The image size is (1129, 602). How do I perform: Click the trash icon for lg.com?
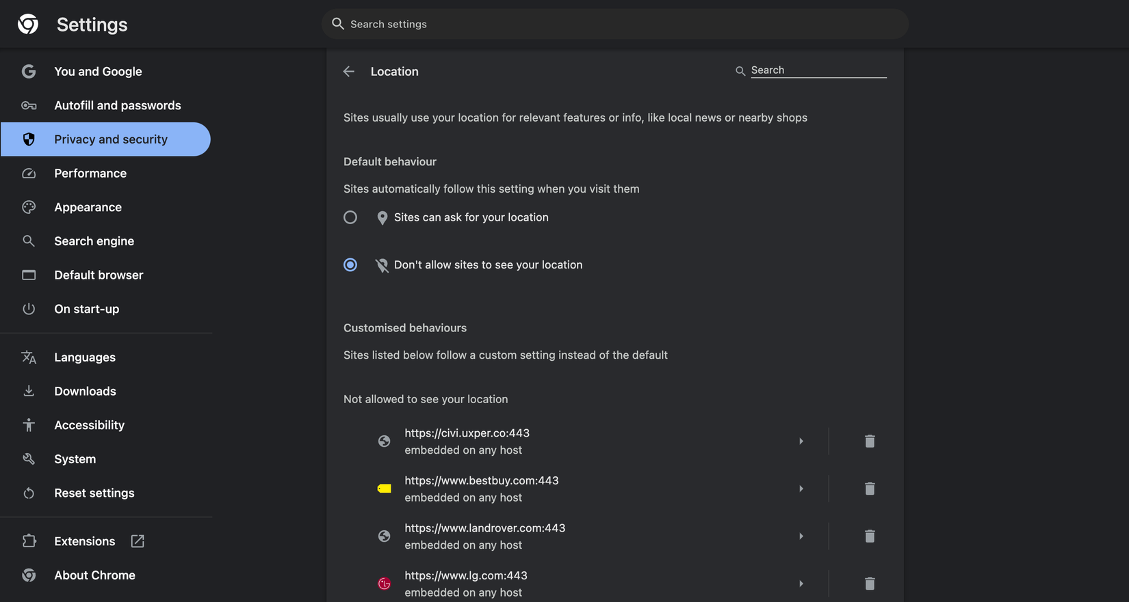coord(870,584)
